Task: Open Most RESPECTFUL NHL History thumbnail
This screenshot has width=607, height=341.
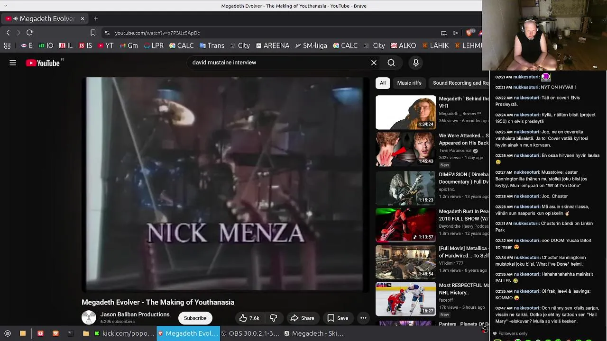Action: pos(405,299)
